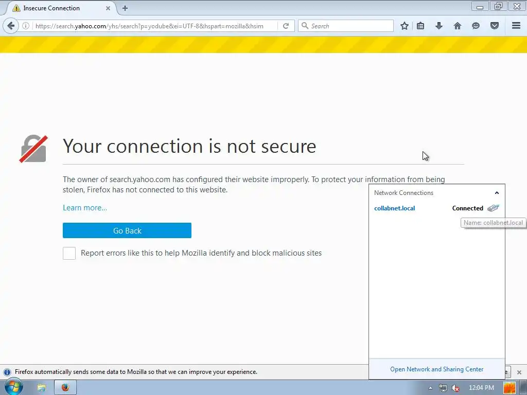Check the Report errors to Mozilla checkbox
Screen dimensions: 527x395
click(69, 253)
